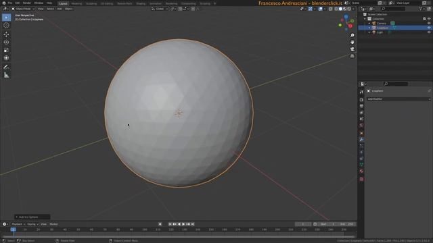The height and width of the screenshot is (243, 433).
Task: Open the Scene properties tab
Action: [x=361, y=119]
